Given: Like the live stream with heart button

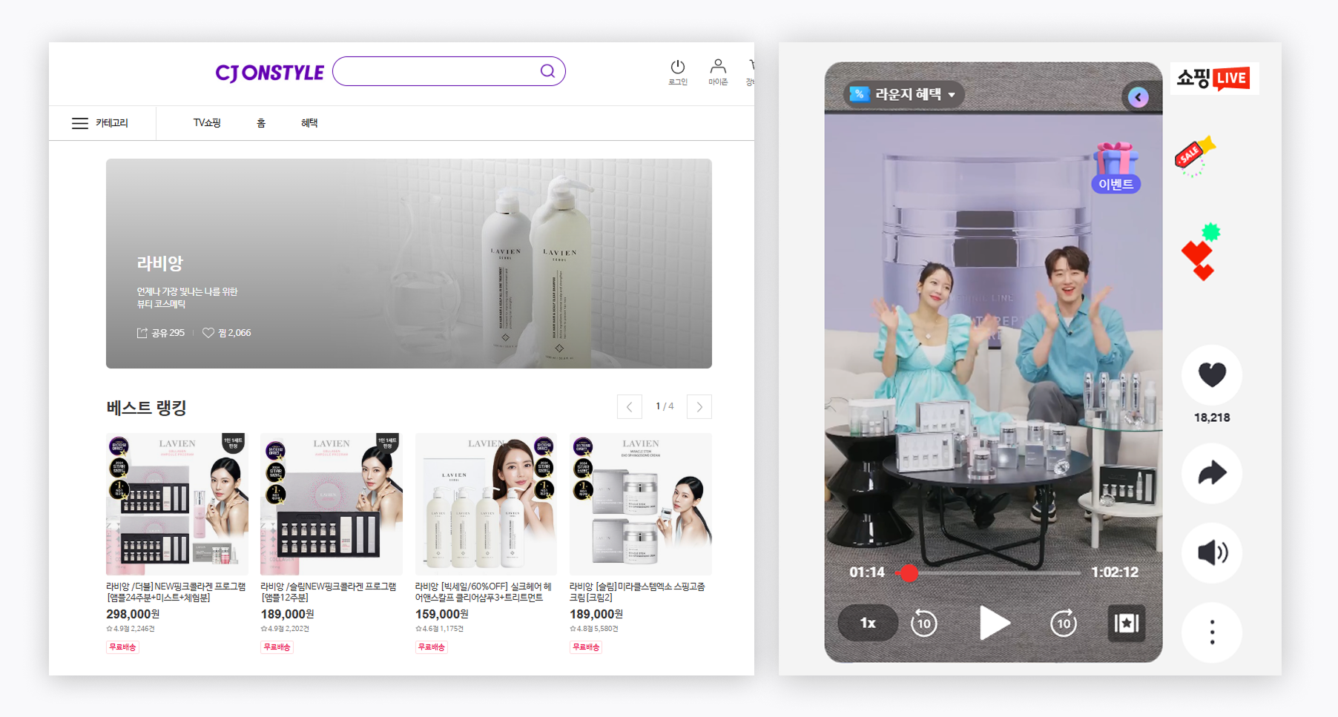Looking at the screenshot, I should [1211, 374].
